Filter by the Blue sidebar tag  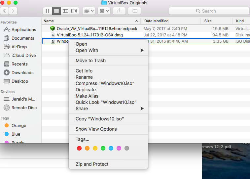[12, 134]
